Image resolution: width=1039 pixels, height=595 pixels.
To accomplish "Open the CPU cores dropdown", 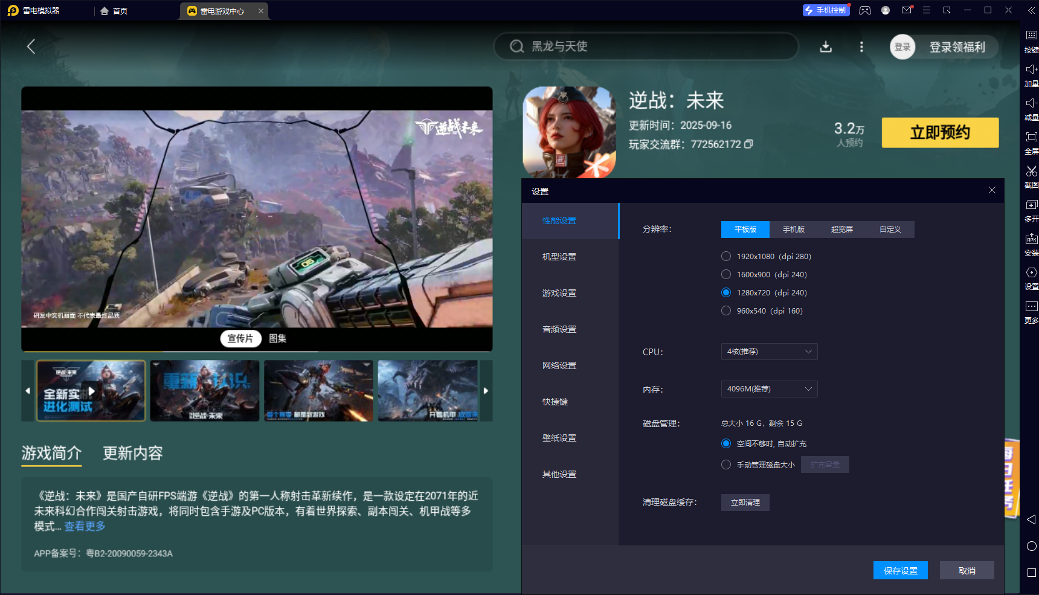I will click(x=769, y=352).
